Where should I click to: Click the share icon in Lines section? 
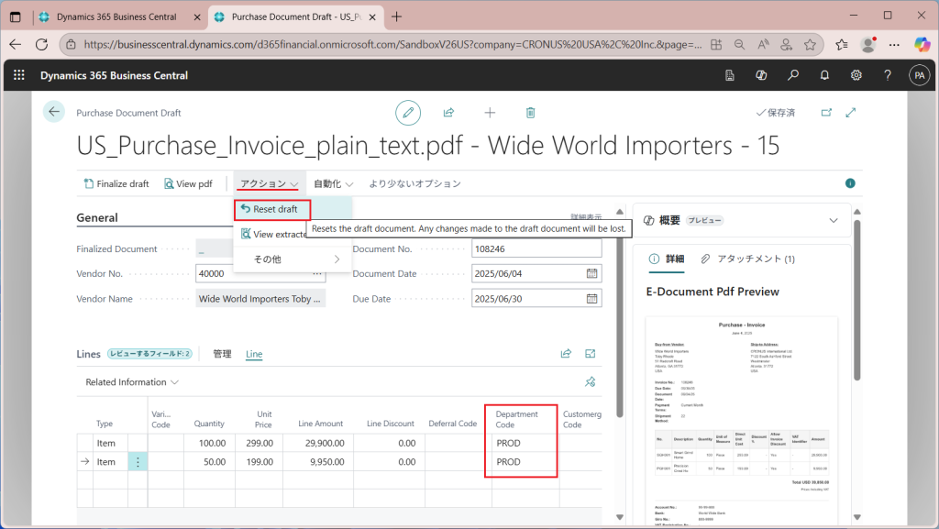tap(566, 354)
